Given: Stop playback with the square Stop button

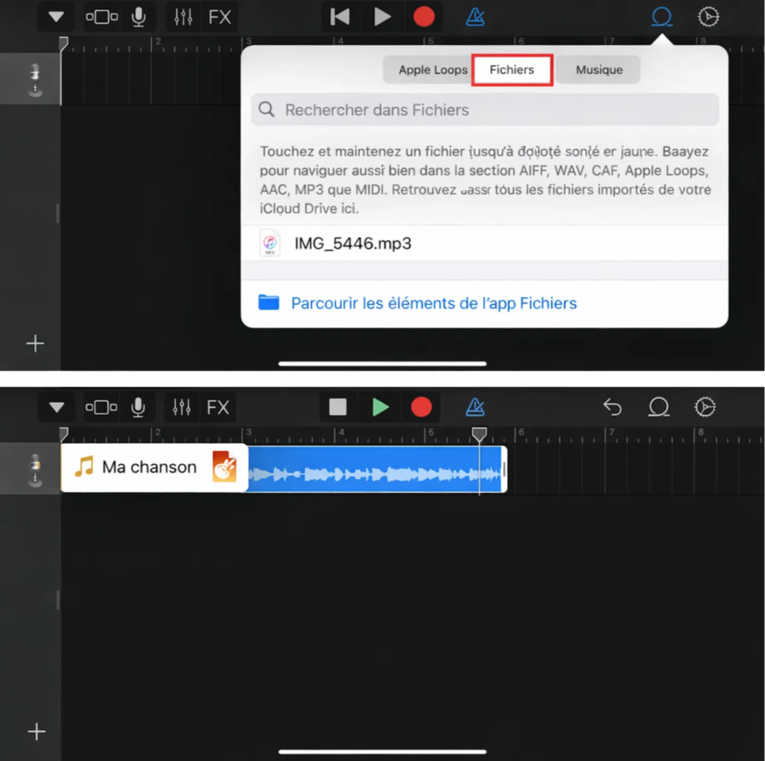Looking at the screenshot, I should pos(338,407).
